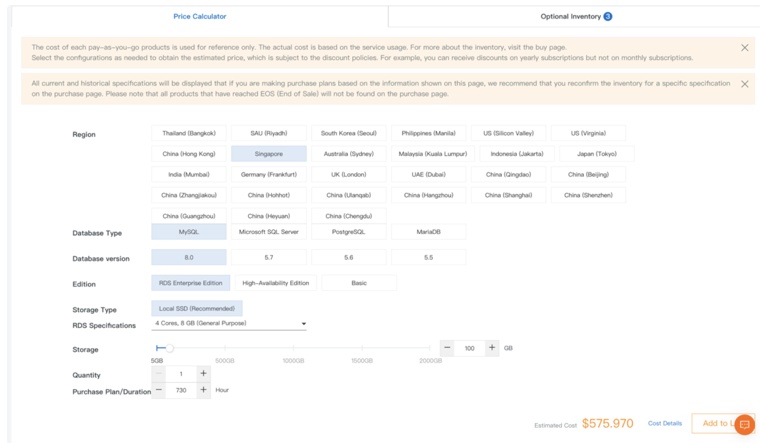Decrease purchase duration with minus button

158,390
